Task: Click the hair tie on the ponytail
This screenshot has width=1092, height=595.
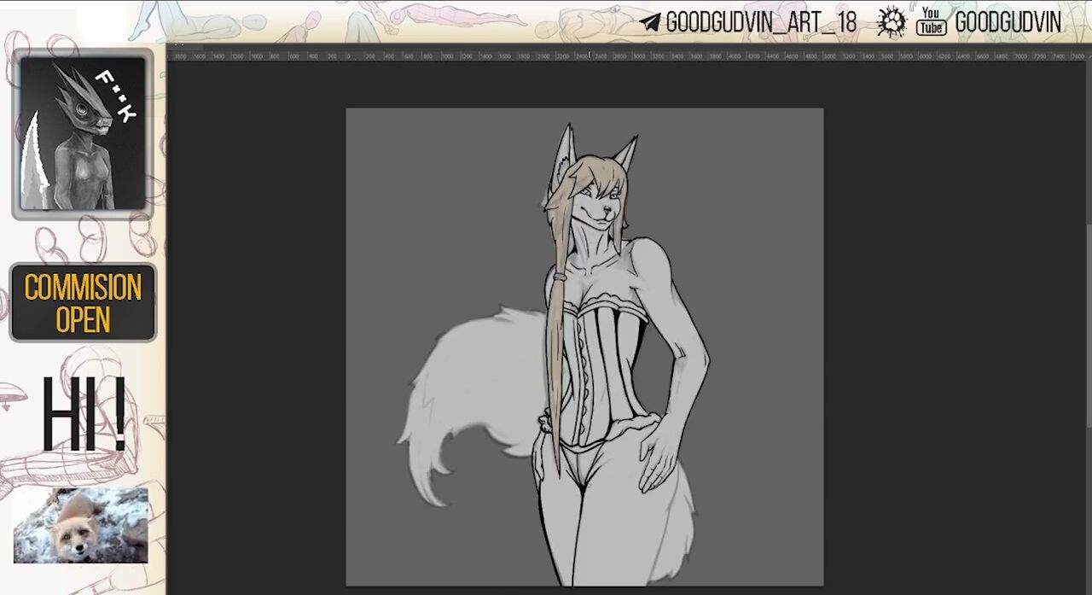Action: point(558,276)
